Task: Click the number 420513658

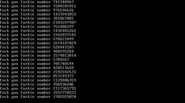Action: [x=63, y=68]
